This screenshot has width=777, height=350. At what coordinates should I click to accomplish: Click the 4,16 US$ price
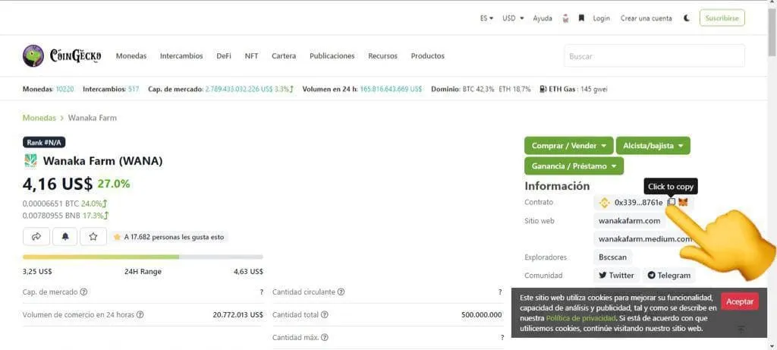click(58, 184)
